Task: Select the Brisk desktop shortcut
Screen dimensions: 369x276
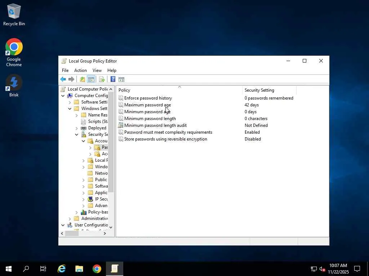Action: pos(14,86)
